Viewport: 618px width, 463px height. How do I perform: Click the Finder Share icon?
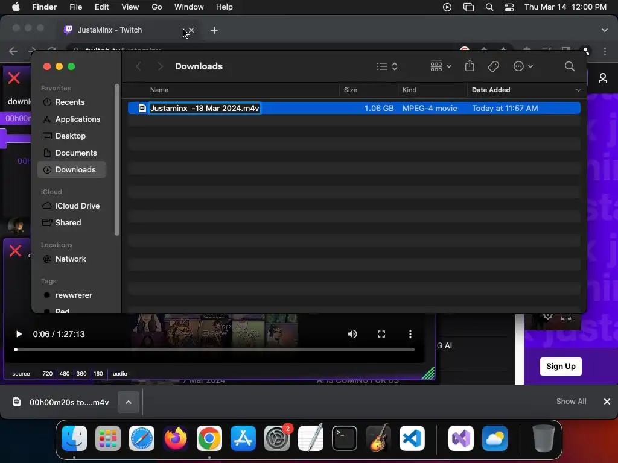(470, 66)
